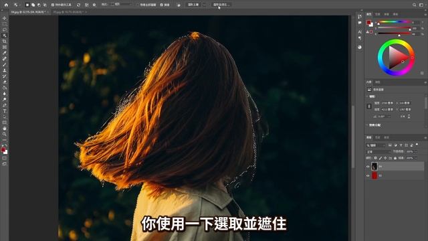This screenshot has height=241, width=428.
Task: Toggle Sample All Layers checkbox
Action: [x=138, y=5]
